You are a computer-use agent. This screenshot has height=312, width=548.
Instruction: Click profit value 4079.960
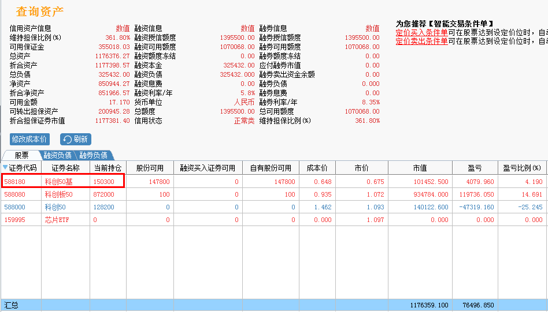(480, 182)
